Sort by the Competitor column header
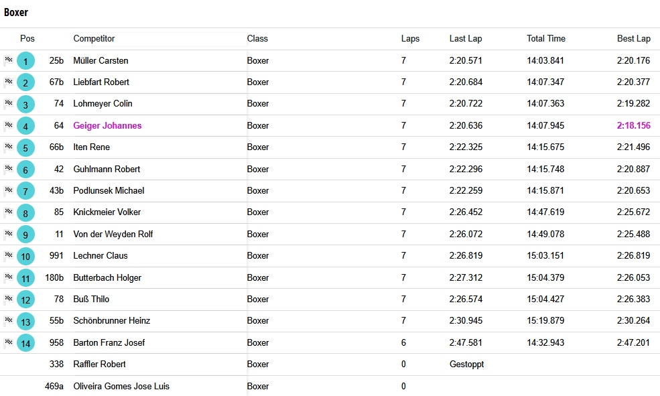Screen dimensions: 660x396 [x=94, y=39]
